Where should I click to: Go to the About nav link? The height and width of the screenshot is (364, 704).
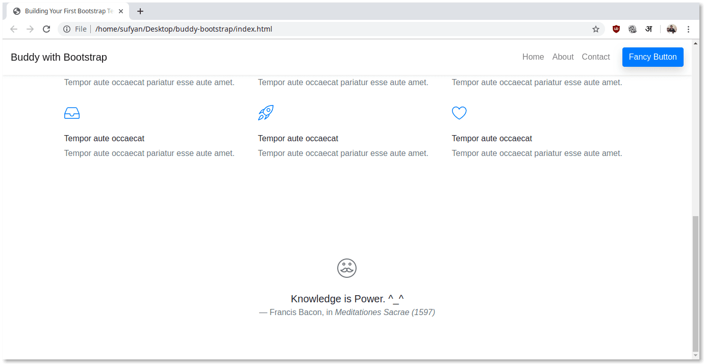point(563,57)
